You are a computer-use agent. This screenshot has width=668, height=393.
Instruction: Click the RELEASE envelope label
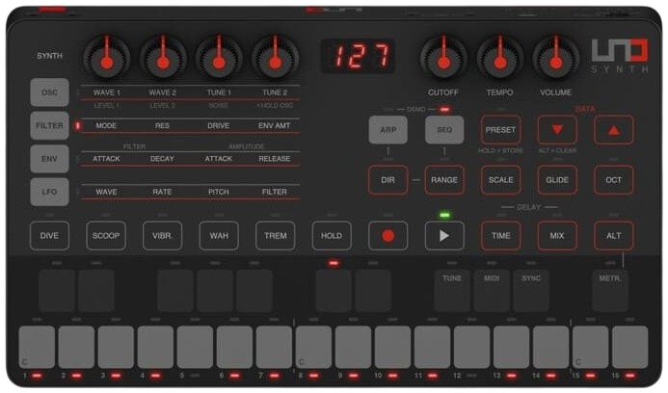(x=275, y=159)
